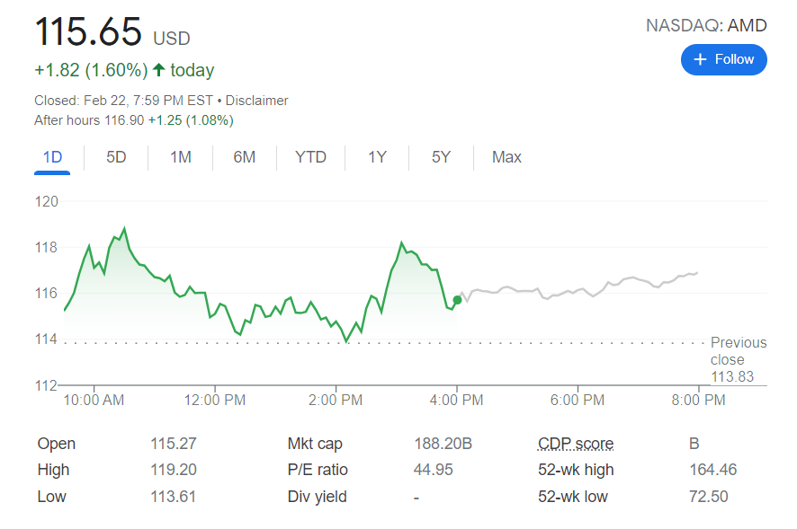This screenshot has width=797, height=529.
Task: Click the Mkt cap value 188.20B
Action: coord(442,444)
